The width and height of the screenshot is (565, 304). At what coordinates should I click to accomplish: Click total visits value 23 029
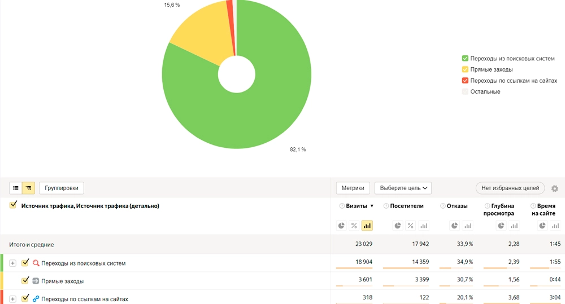pos(363,244)
